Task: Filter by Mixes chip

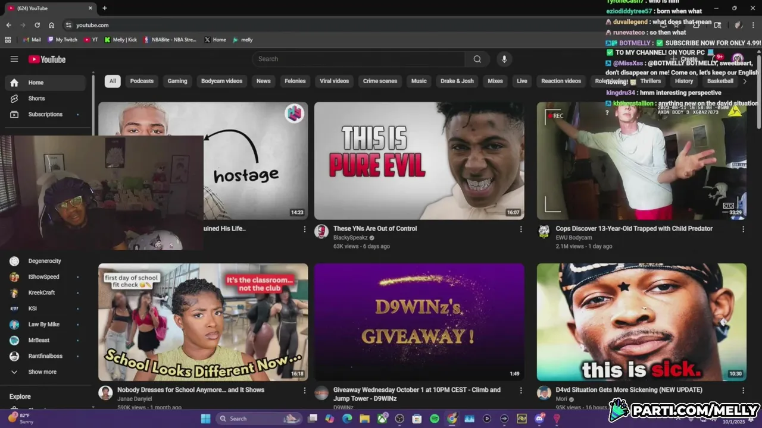Action: 495,81
